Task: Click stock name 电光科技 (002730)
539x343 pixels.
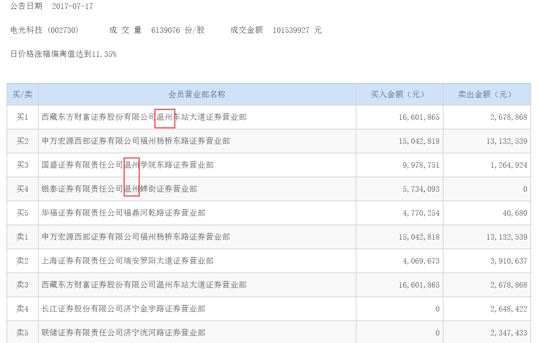Action: pos(45,30)
